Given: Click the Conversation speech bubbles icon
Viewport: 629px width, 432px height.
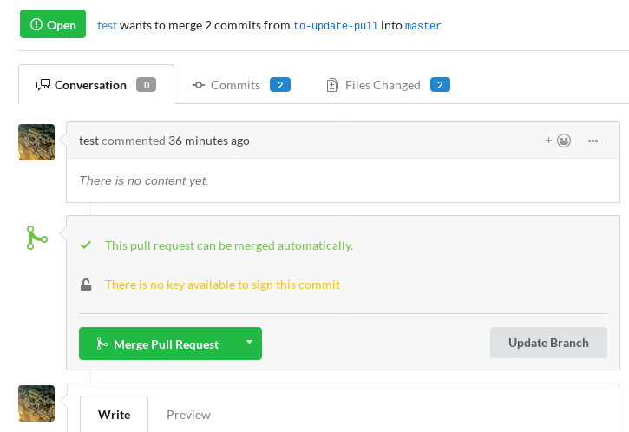Looking at the screenshot, I should click(43, 85).
